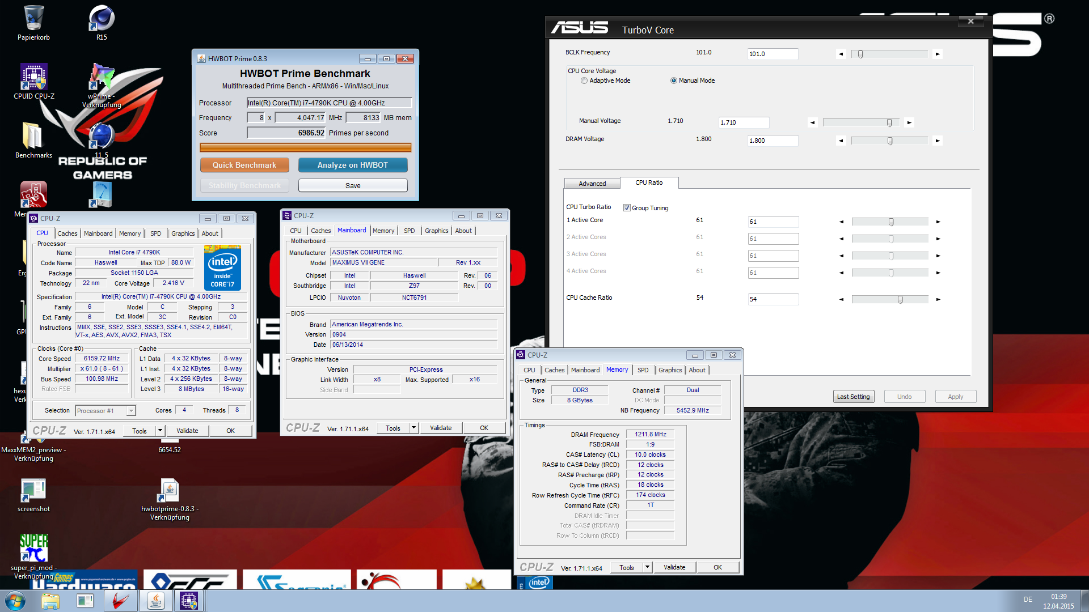The image size is (1089, 612).
Task: Decrease BCLK Frequency with left arrow
Action: pyautogui.click(x=841, y=54)
